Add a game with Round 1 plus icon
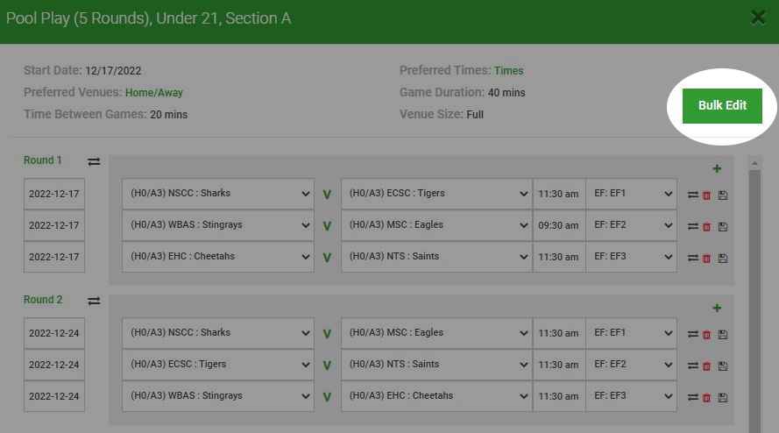Image resolution: width=779 pixels, height=433 pixels. click(717, 168)
